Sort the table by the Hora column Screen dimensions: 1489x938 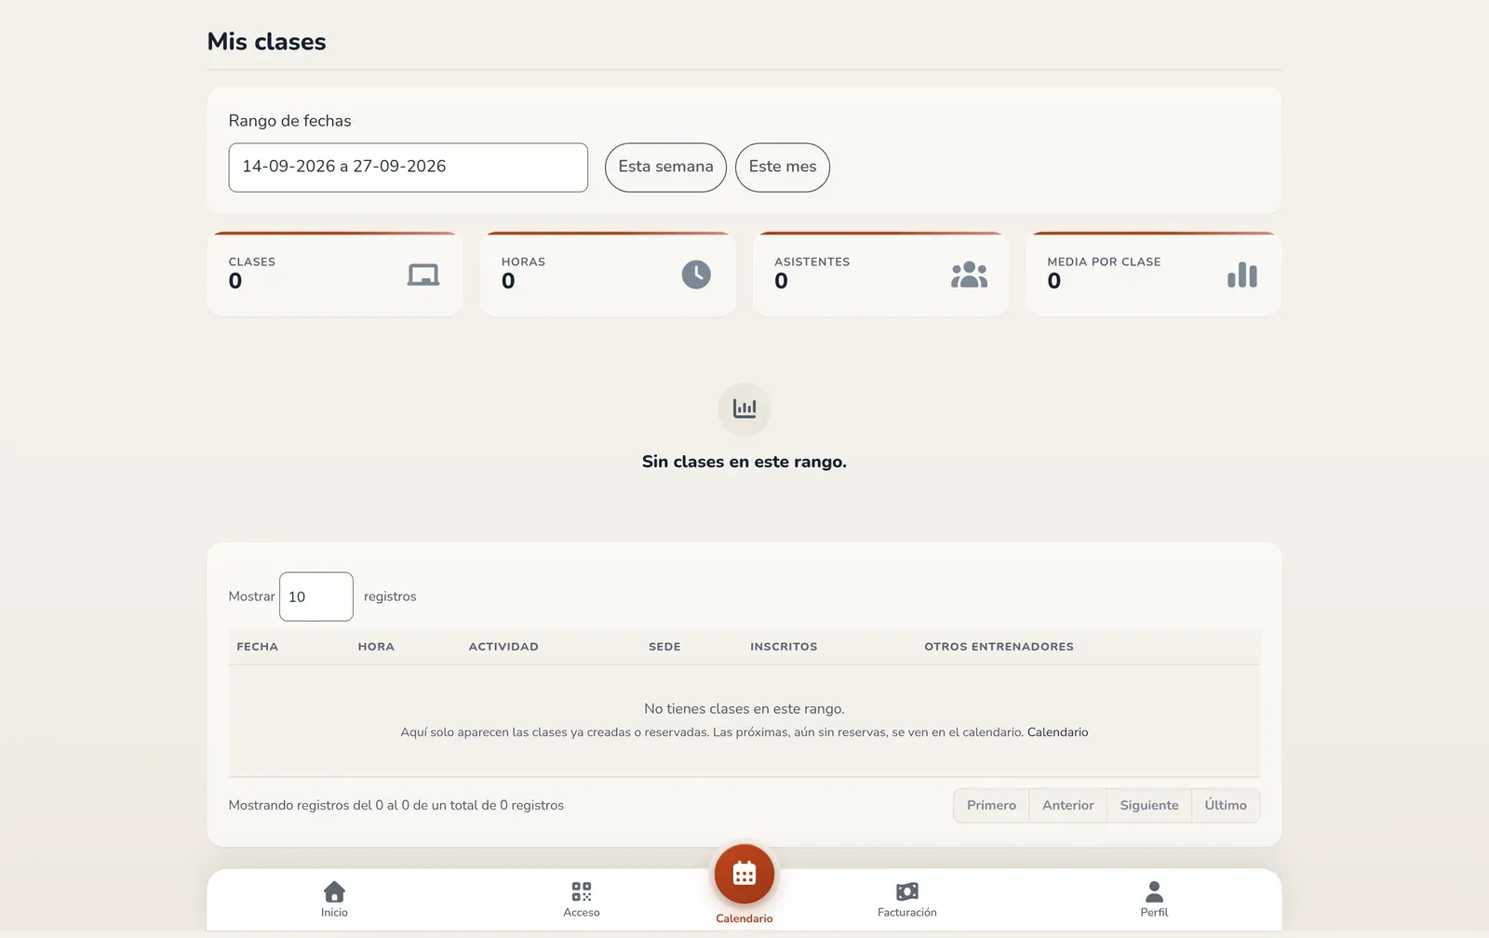(376, 647)
